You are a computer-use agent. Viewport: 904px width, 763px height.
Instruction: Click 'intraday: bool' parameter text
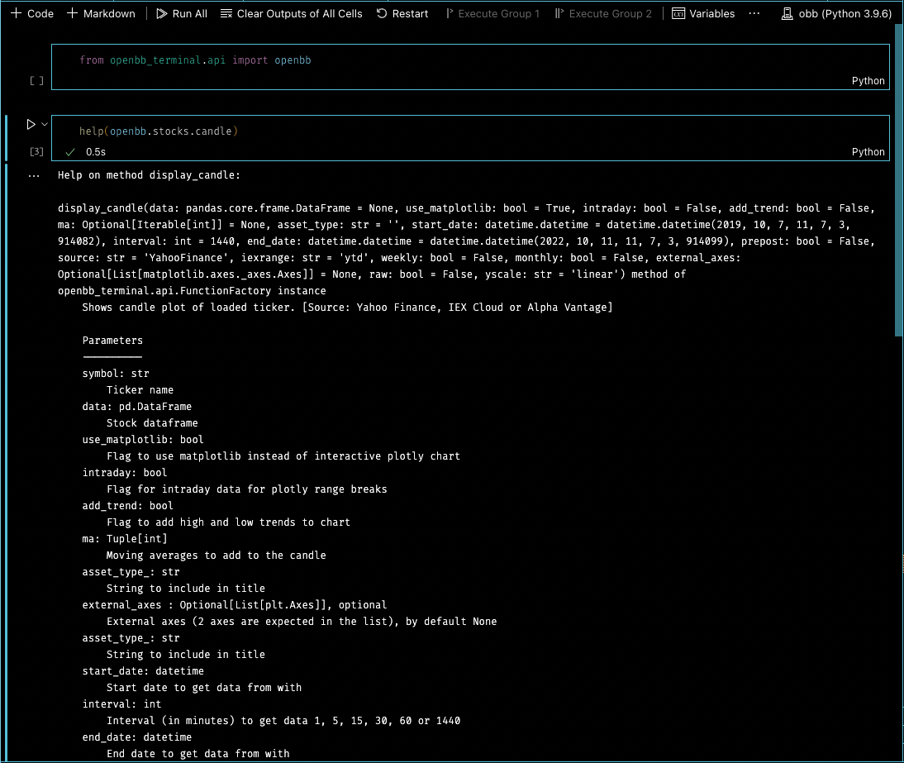[x=125, y=472]
